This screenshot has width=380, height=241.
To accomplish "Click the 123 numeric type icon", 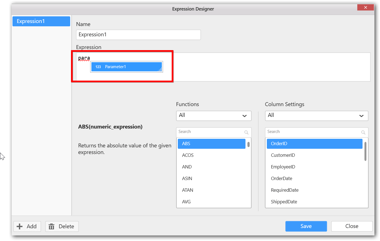I will (x=98, y=67).
